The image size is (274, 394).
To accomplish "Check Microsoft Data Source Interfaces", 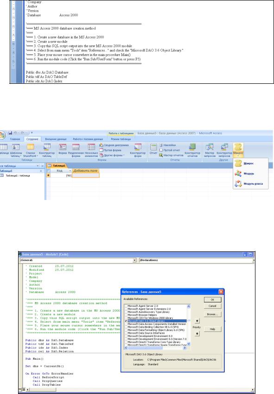I will [126, 333].
